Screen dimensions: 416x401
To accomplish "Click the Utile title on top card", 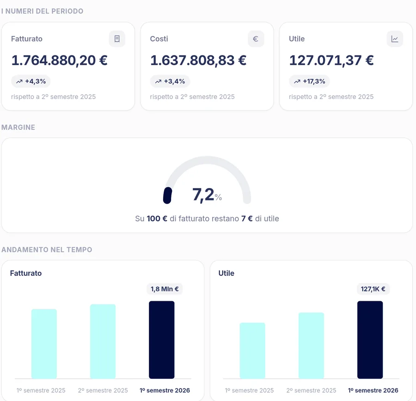I will tap(297, 39).
